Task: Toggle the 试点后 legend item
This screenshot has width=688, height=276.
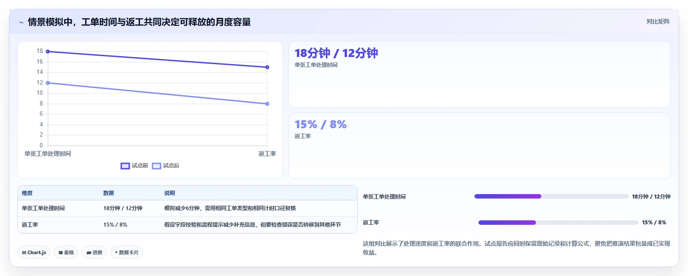Action: pos(166,166)
